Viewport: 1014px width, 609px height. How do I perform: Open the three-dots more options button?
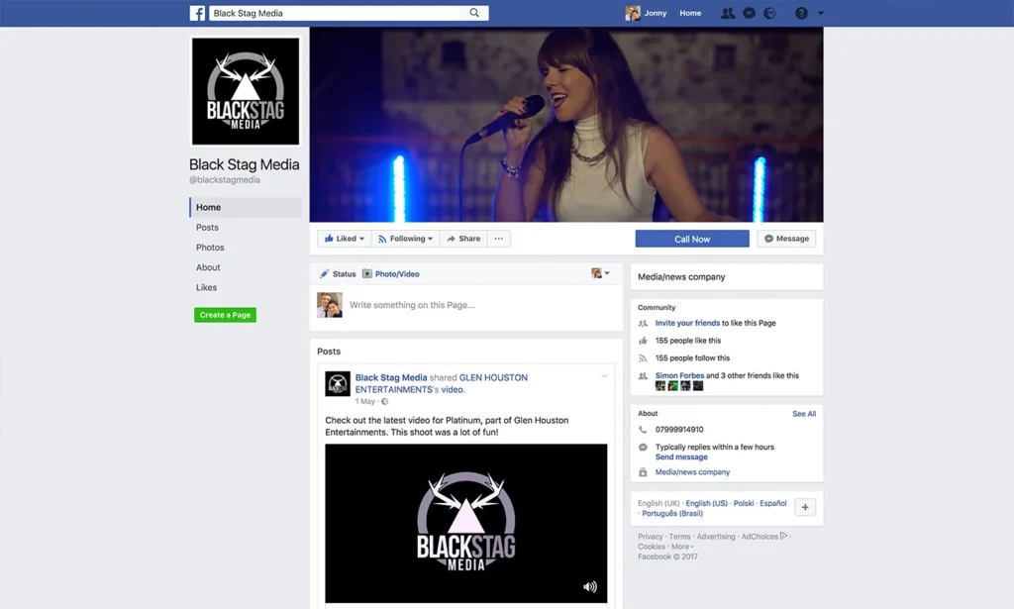(x=499, y=239)
